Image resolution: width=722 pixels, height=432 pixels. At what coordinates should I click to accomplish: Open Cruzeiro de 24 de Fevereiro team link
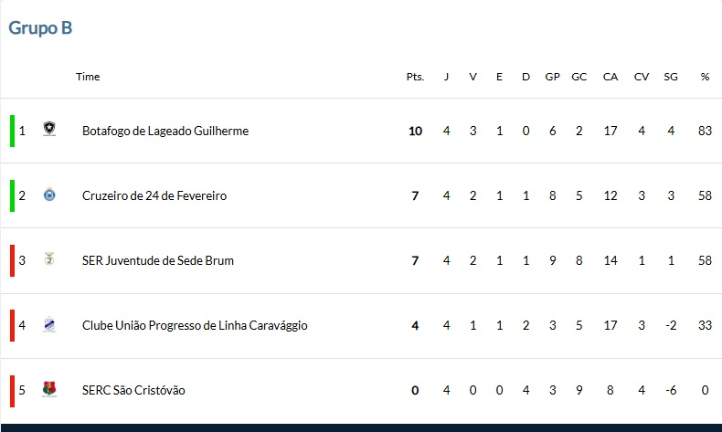154,196
